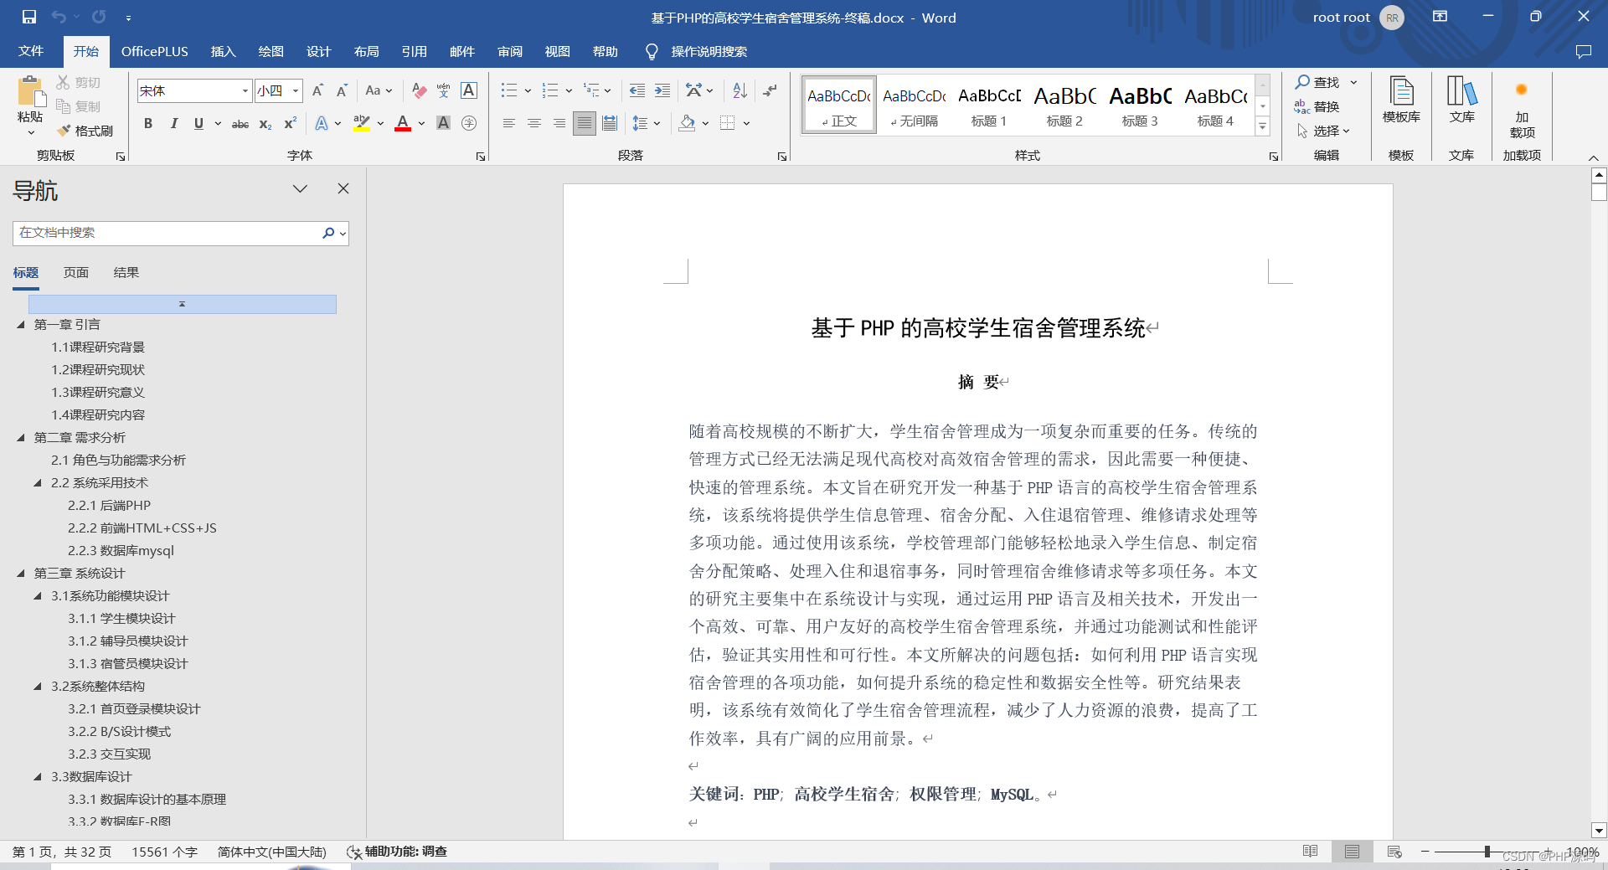Clear all formatting with eraser icon

[x=420, y=90]
